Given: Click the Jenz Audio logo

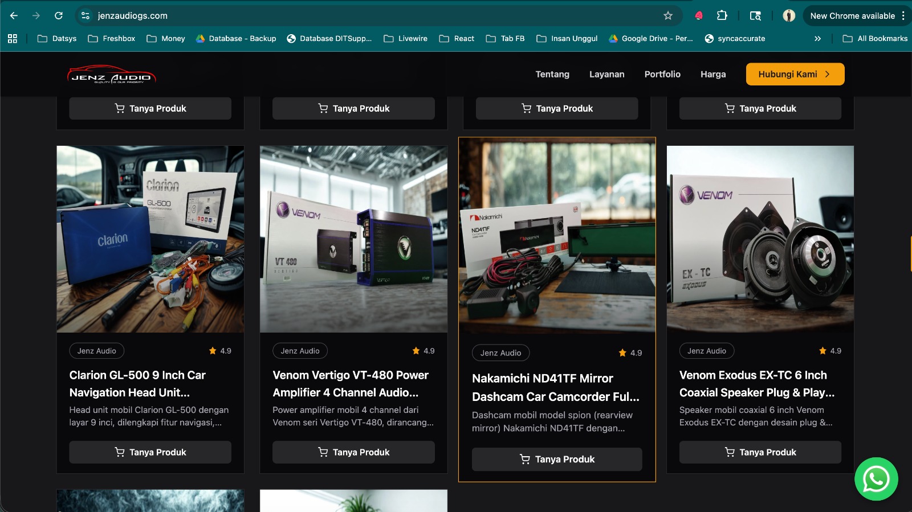Looking at the screenshot, I should [111, 75].
